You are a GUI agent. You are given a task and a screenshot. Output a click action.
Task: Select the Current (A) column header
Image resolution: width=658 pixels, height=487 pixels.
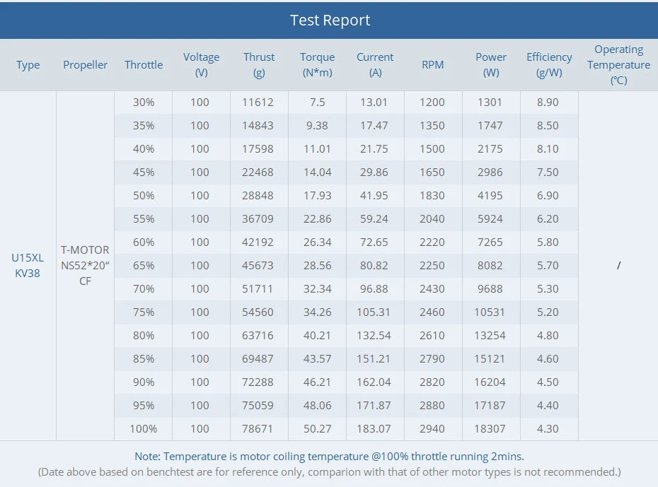tap(375, 64)
